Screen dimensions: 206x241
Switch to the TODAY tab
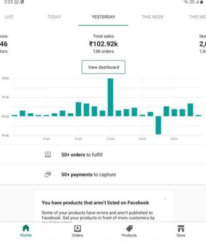click(54, 17)
